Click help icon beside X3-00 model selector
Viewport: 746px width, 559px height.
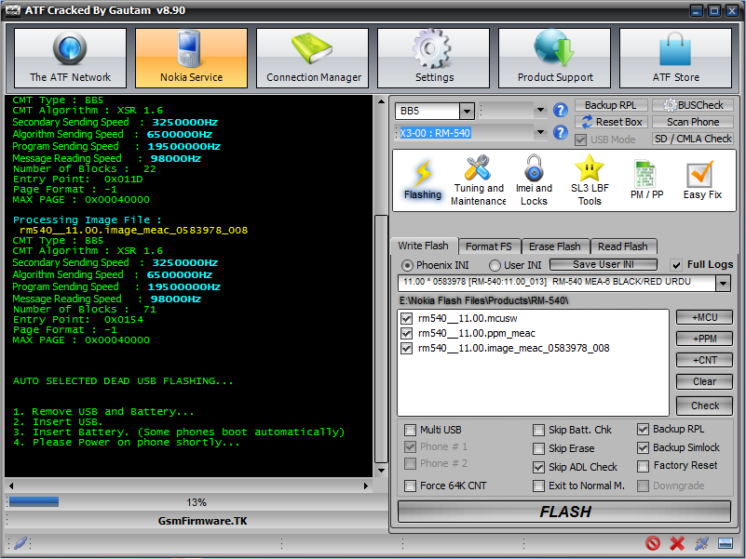click(561, 132)
